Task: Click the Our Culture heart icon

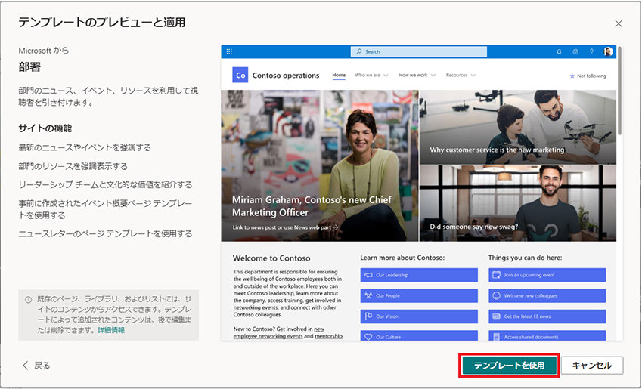Action: [368, 337]
